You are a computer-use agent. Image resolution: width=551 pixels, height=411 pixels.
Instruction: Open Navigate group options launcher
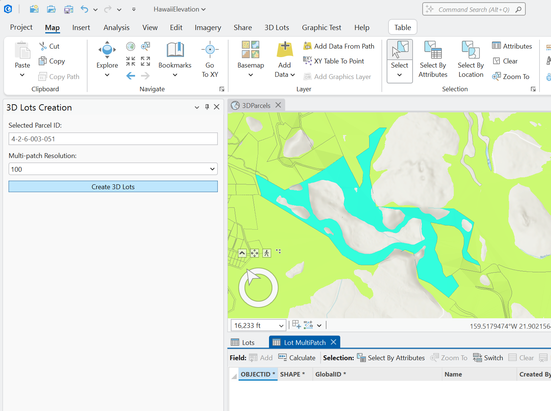pyautogui.click(x=222, y=89)
